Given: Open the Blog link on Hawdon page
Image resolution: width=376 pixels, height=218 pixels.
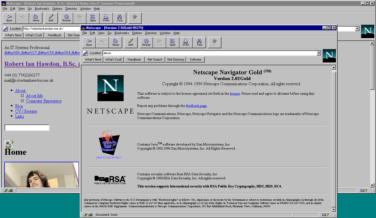Looking at the screenshot, I should [x=19, y=106].
